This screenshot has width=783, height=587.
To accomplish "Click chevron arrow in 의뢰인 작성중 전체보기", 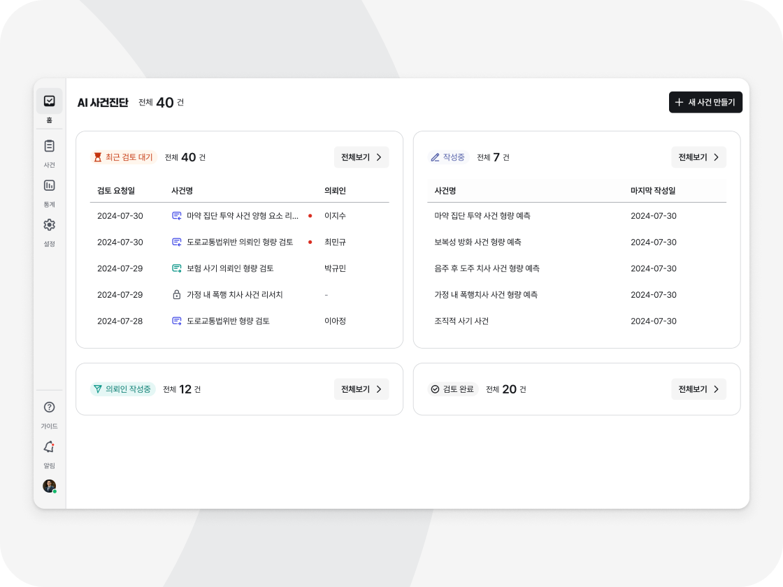I will point(379,389).
